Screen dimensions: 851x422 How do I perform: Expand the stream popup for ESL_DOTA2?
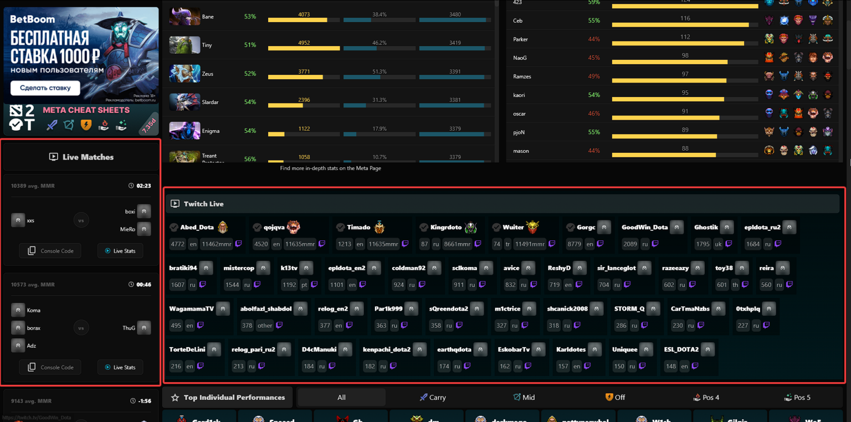708,349
